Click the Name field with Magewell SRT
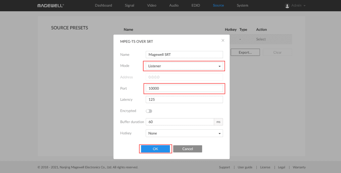This screenshot has width=341, height=173. (184, 55)
